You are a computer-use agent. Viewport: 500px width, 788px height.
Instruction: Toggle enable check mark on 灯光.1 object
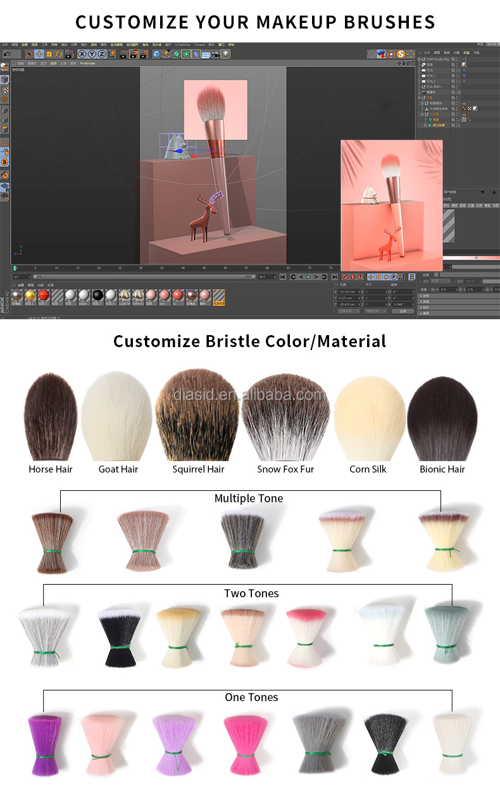tap(459, 75)
